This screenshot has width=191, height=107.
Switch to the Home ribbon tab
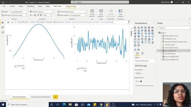(x=12, y=6)
